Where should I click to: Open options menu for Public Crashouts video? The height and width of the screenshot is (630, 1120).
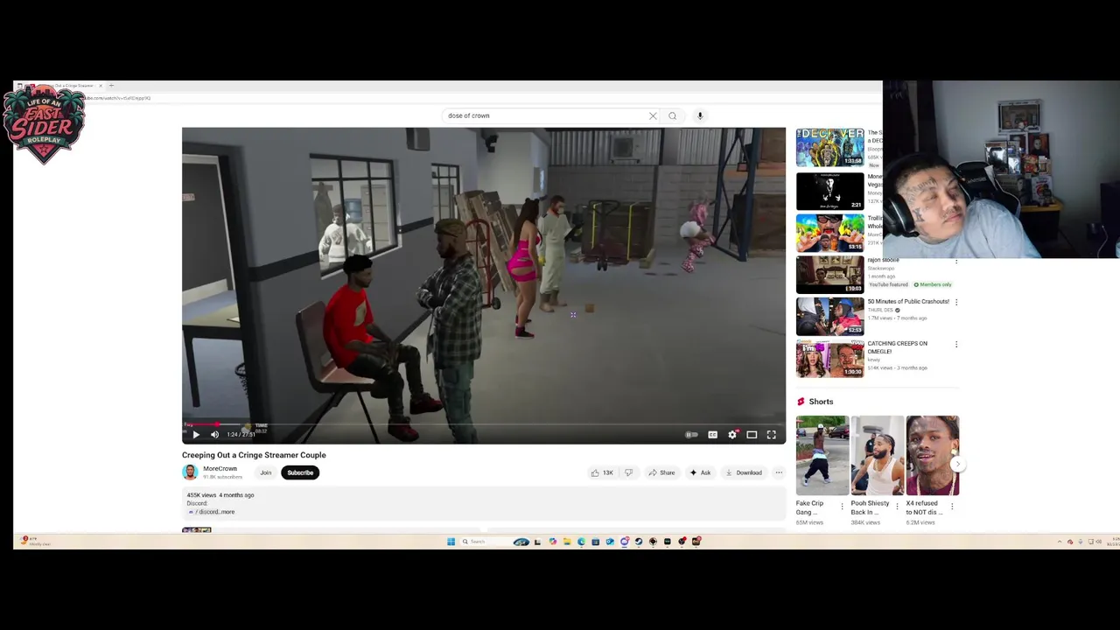pyautogui.click(x=956, y=302)
